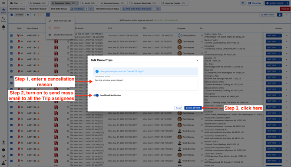
Task: Expand row chevron for Weather Works Test Site
Action: [x=287, y=125]
